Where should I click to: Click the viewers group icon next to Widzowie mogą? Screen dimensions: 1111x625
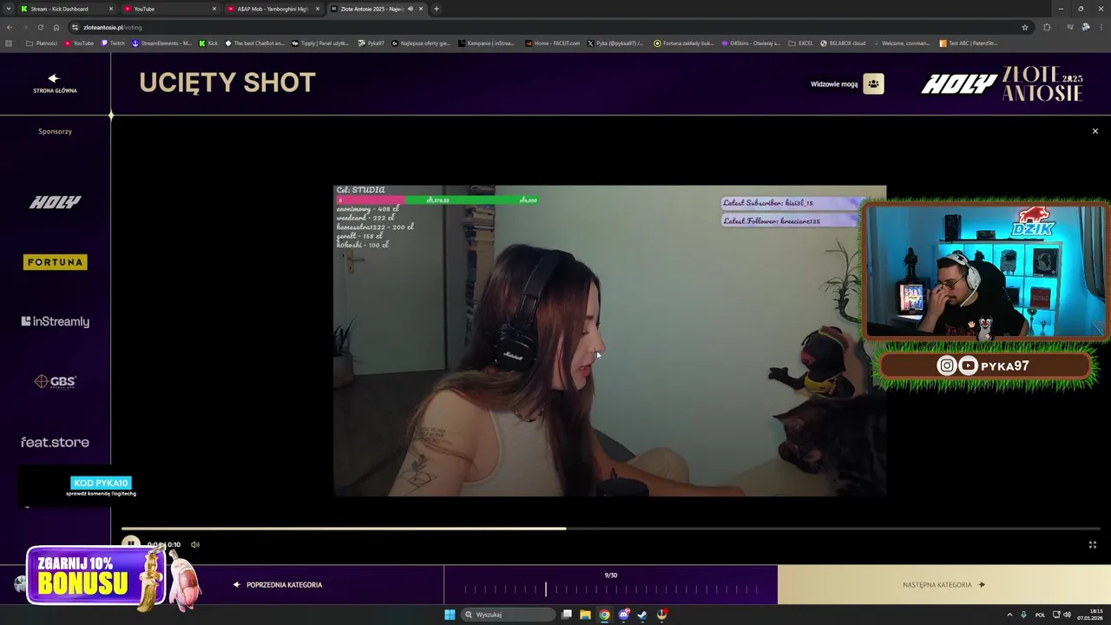click(x=873, y=84)
